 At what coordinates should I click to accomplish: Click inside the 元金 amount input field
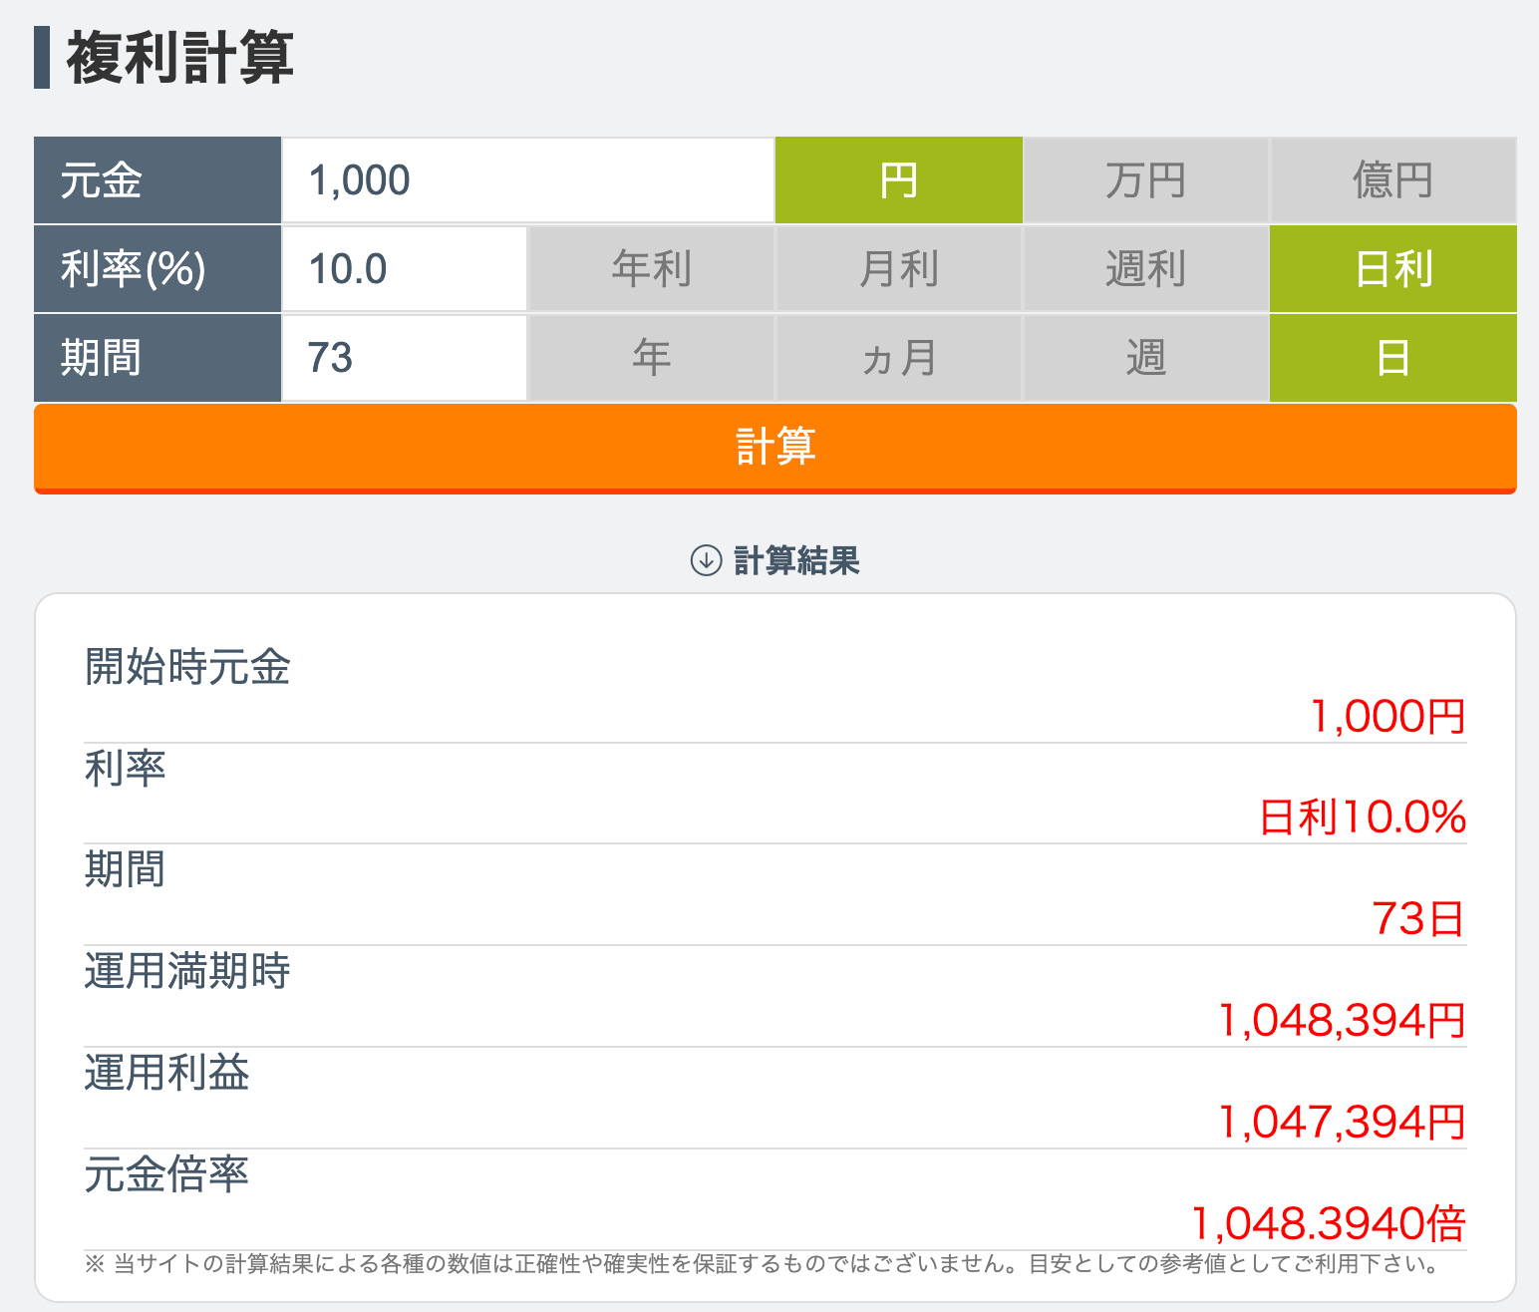click(518, 179)
